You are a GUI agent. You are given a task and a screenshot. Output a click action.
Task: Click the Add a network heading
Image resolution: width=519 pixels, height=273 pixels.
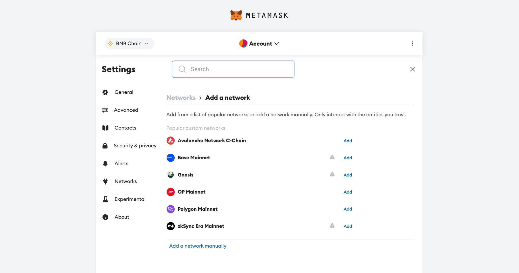pyautogui.click(x=228, y=98)
